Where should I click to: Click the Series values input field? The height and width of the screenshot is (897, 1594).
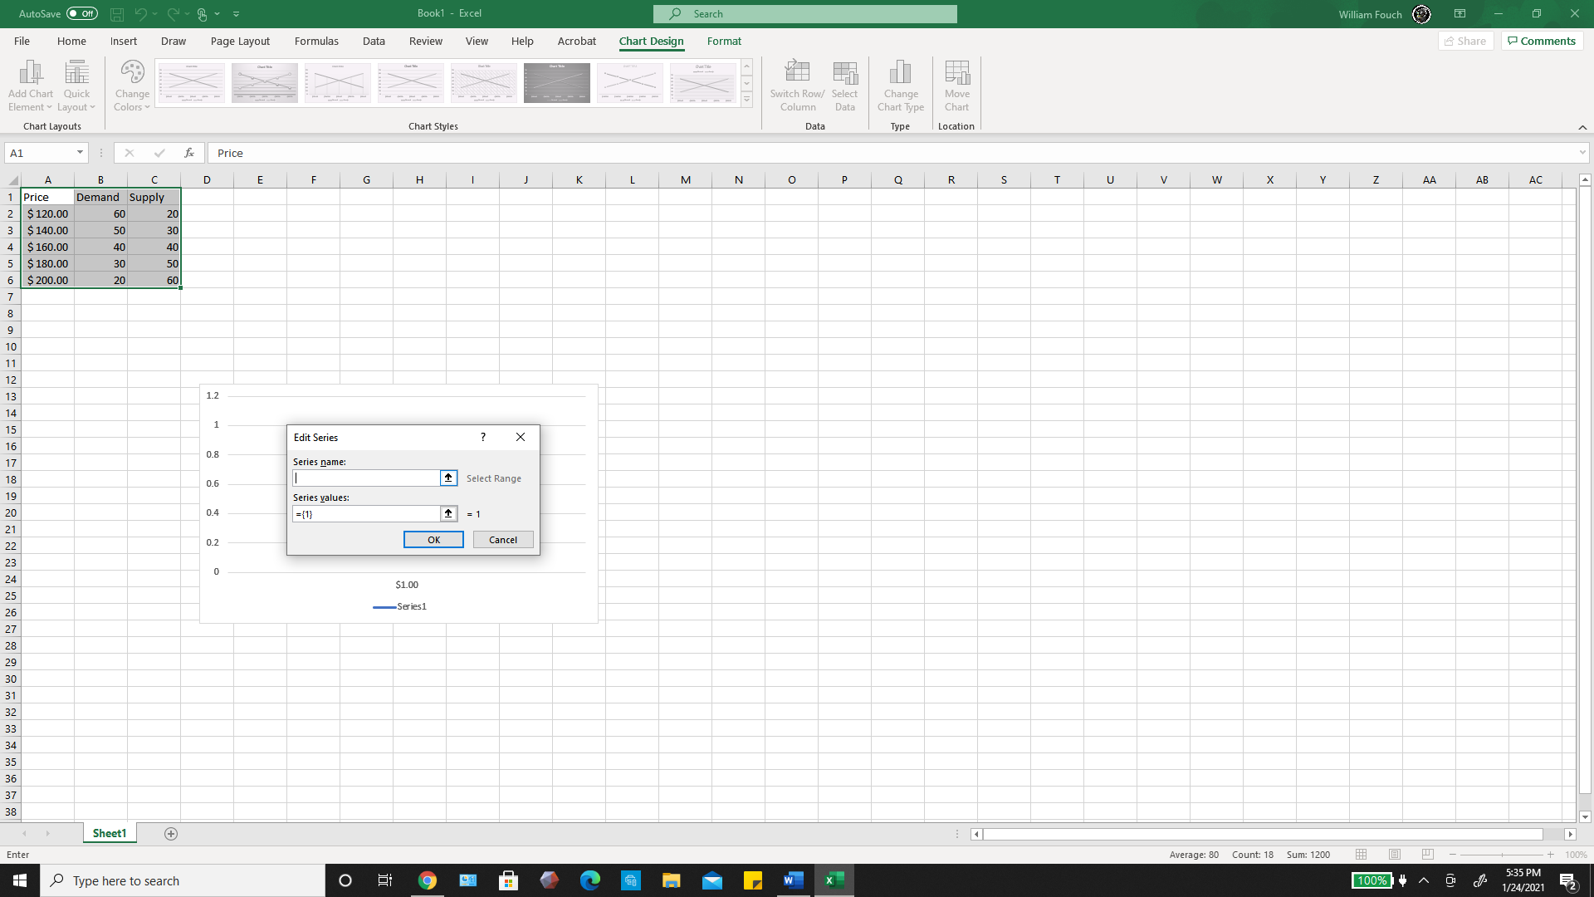tap(366, 513)
